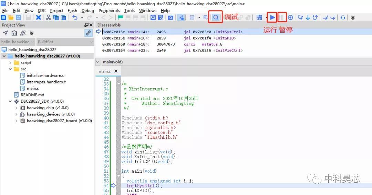Image resolution: width=372 pixels, height=195 pixels.
Task: Collapse the src folder
Action: tap(10, 69)
